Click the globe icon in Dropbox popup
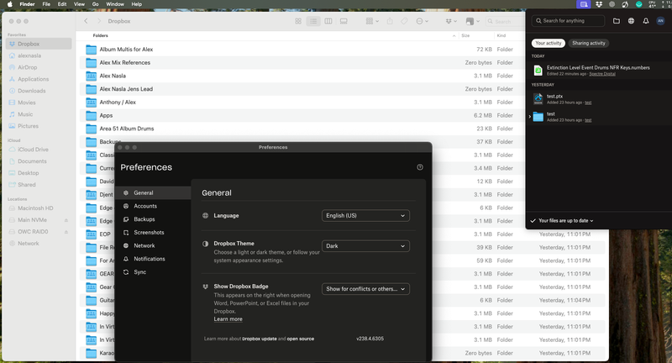The image size is (672, 363). [x=631, y=21]
